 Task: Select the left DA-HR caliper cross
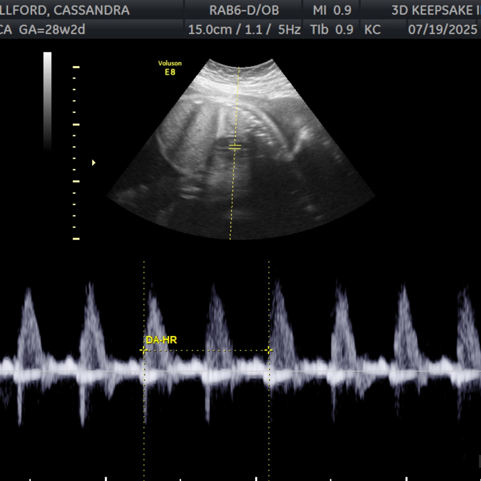(143, 351)
